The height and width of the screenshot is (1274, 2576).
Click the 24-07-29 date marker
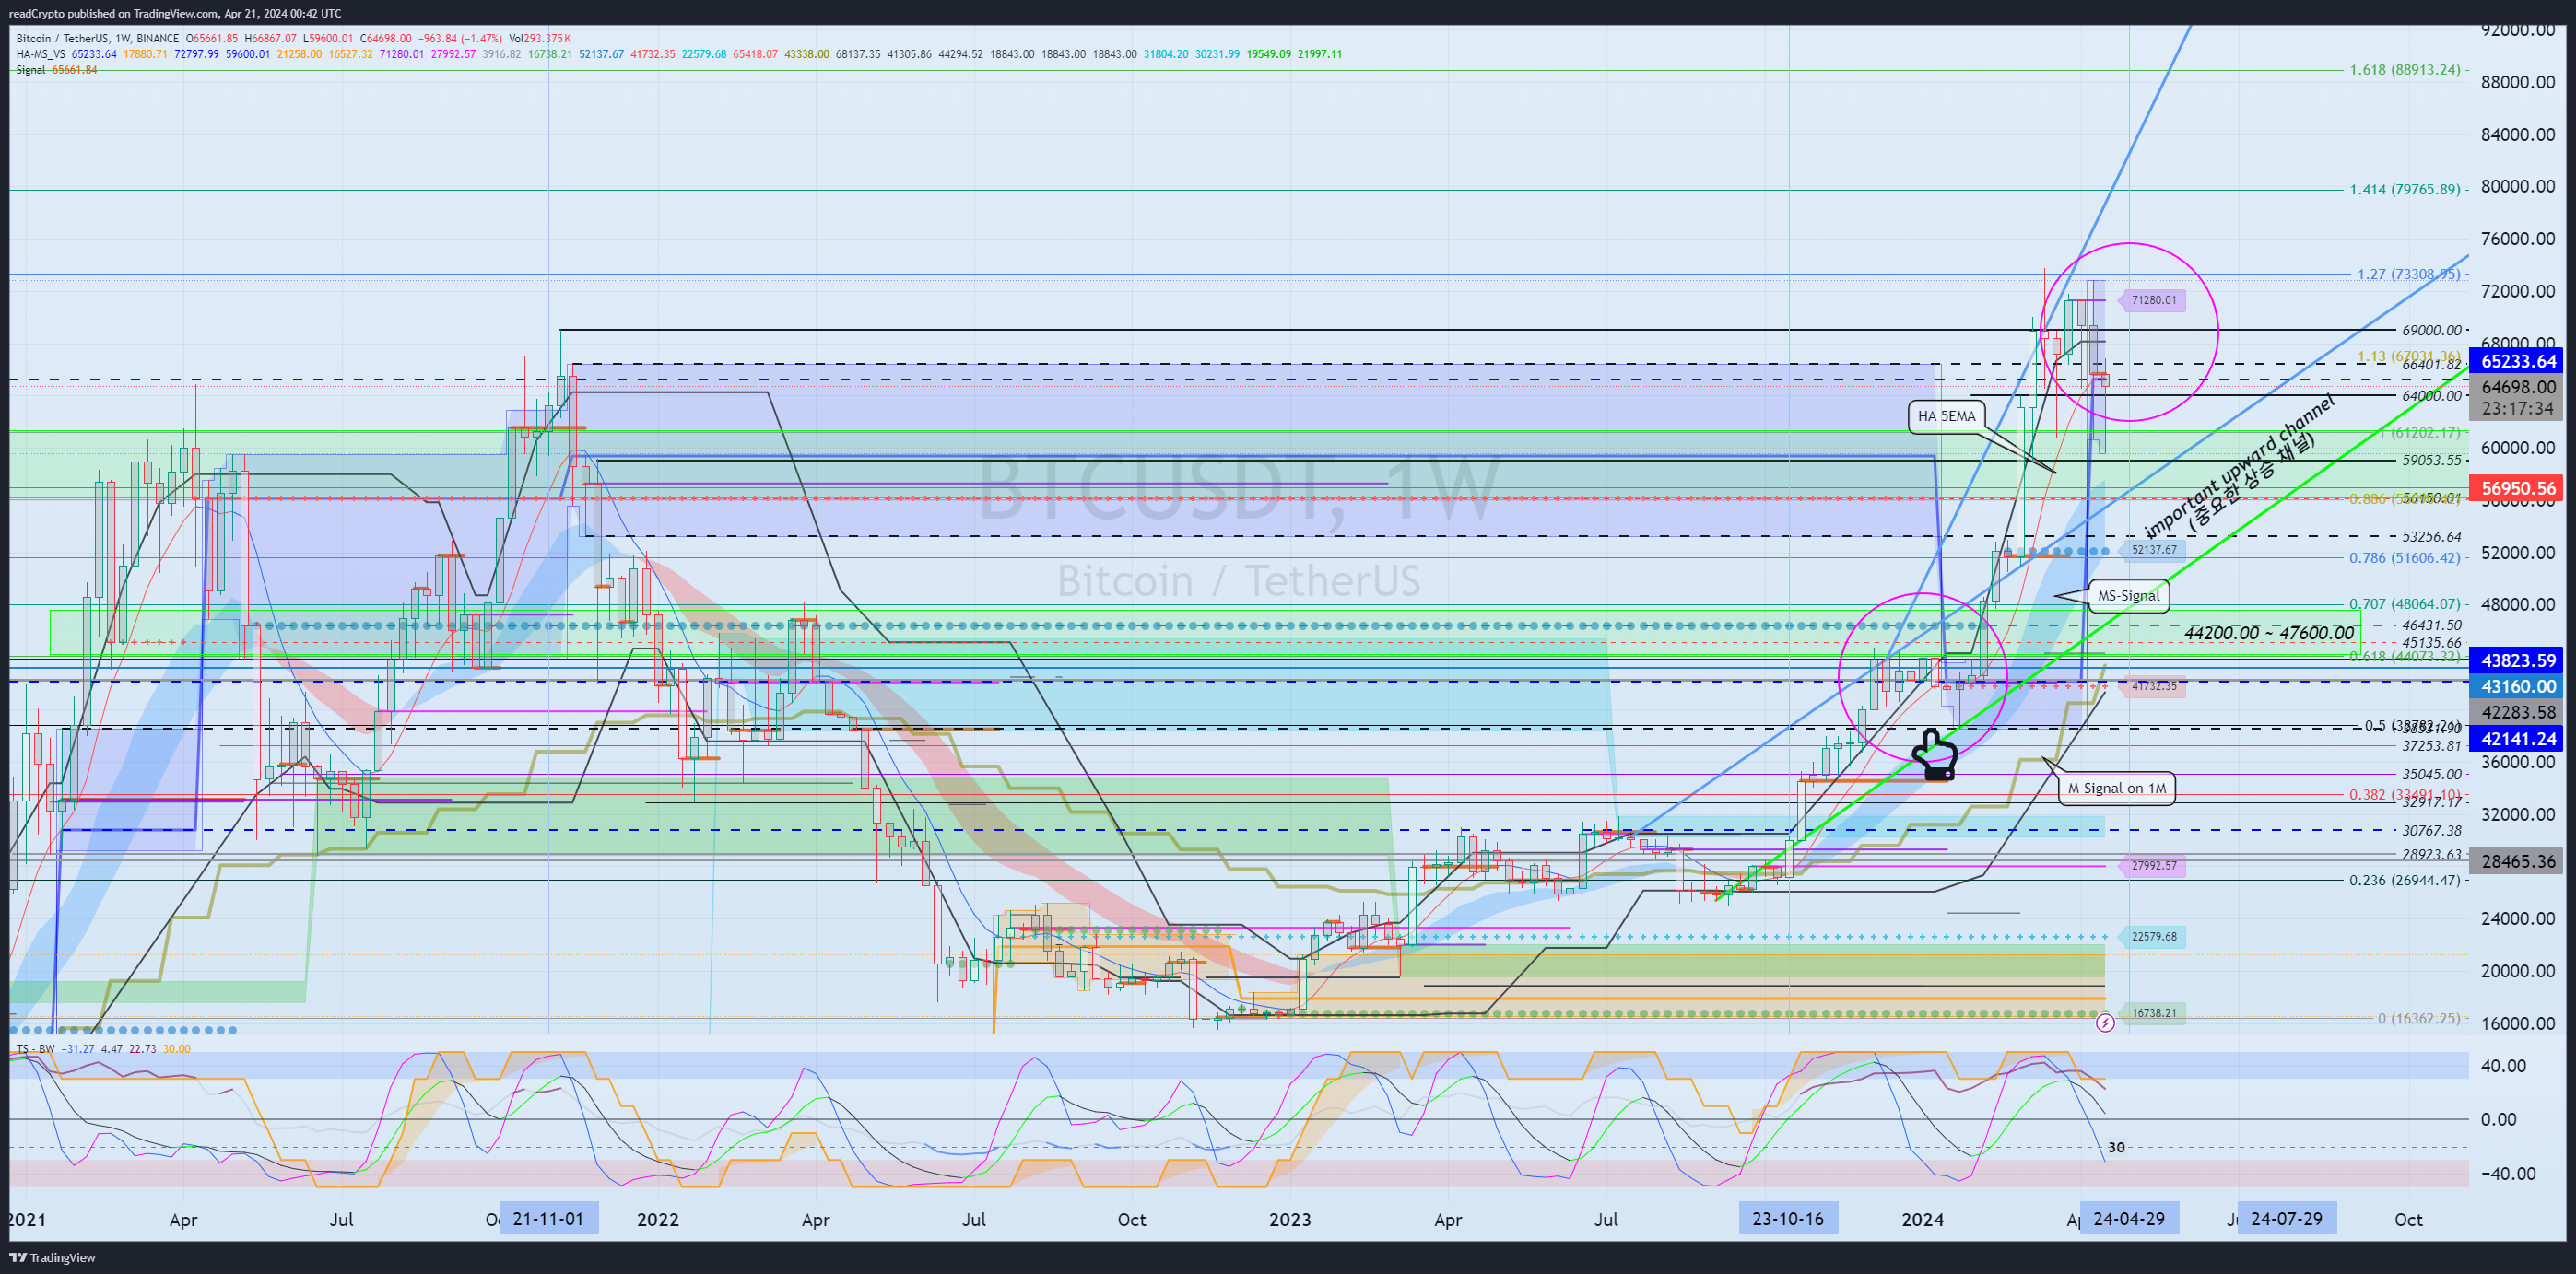2287,1219
